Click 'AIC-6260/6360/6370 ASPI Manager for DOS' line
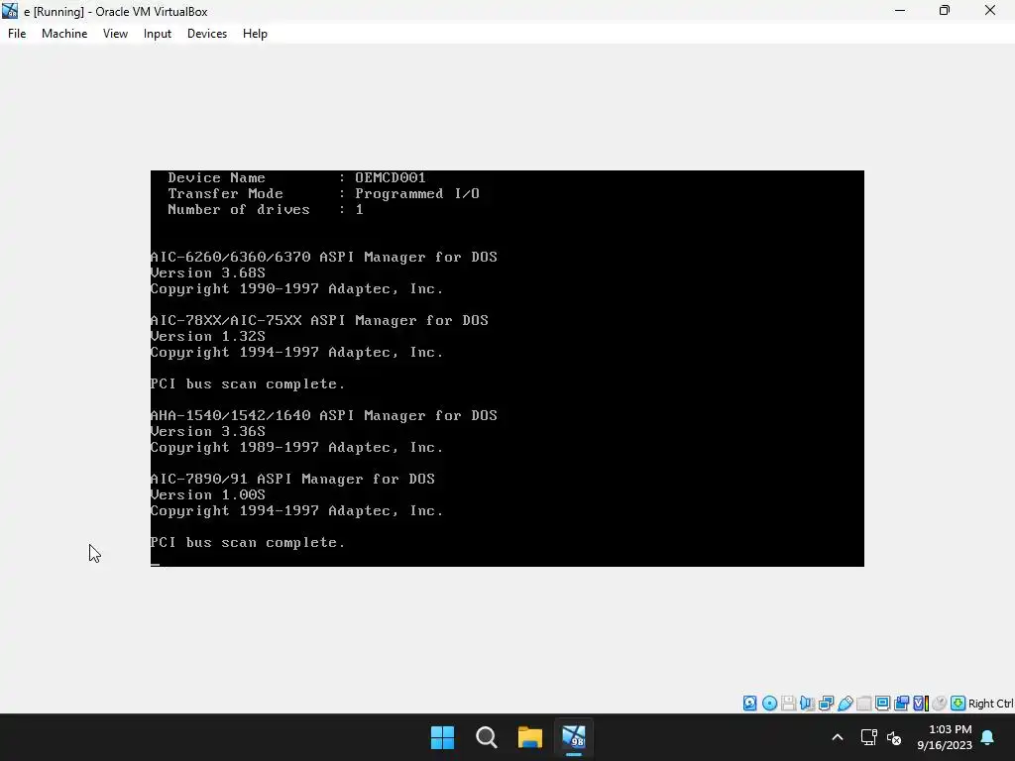 (x=324, y=257)
